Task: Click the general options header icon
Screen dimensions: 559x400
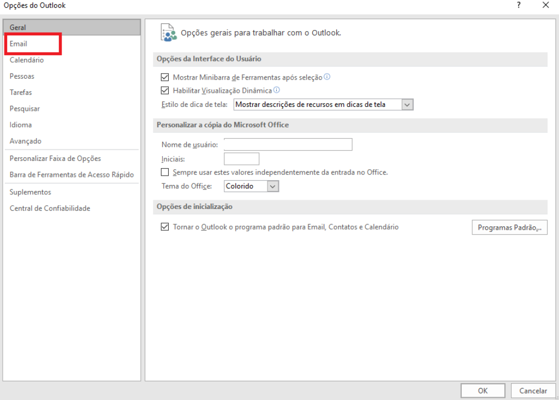Action: (169, 33)
